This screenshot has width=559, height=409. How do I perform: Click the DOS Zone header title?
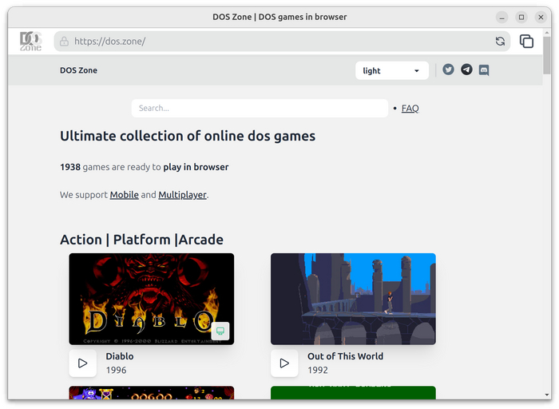coord(78,70)
